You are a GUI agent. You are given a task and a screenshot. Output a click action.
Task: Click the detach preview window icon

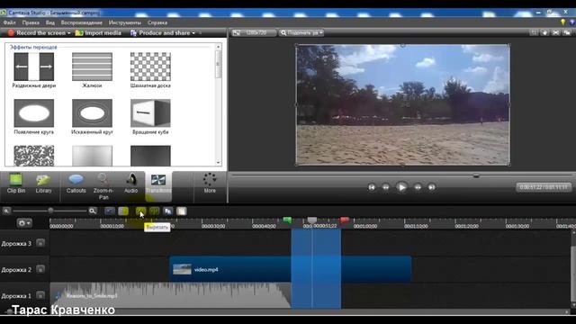point(567,32)
